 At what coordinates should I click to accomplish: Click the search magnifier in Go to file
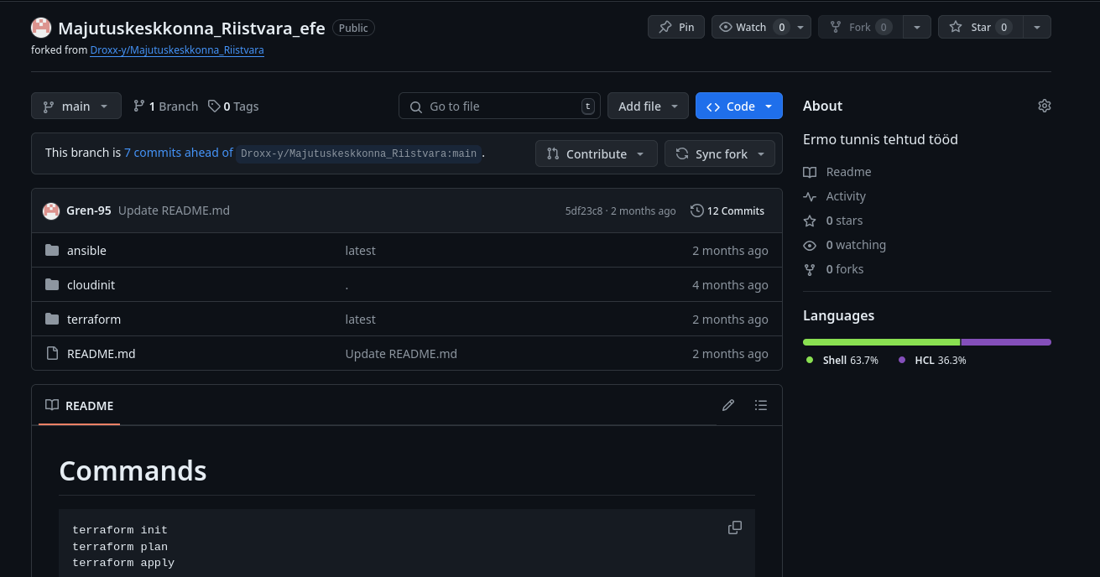click(x=415, y=107)
